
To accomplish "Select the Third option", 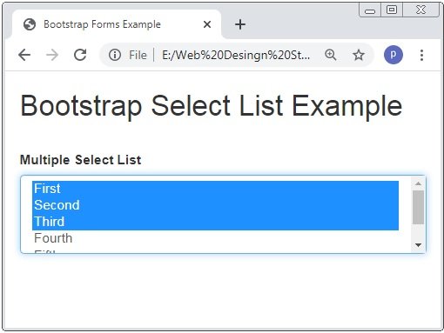I will click(215, 222).
